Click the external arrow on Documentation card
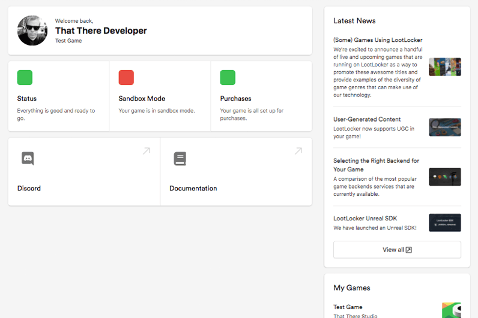Viewport: 478px width, 318px height. (x=298, y=151)
